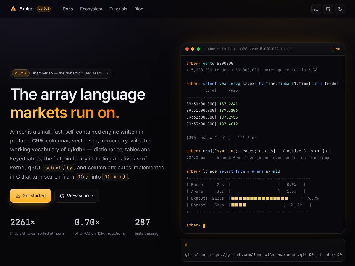This screenshot has width=355, height=266.
Task: Click the git clone command text
Action: tap(263, 255)
